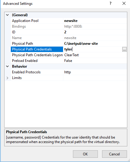This screenshot has height=162, width=130.
Task: Select the Bindings property row
Action: [x=69, y=26]
